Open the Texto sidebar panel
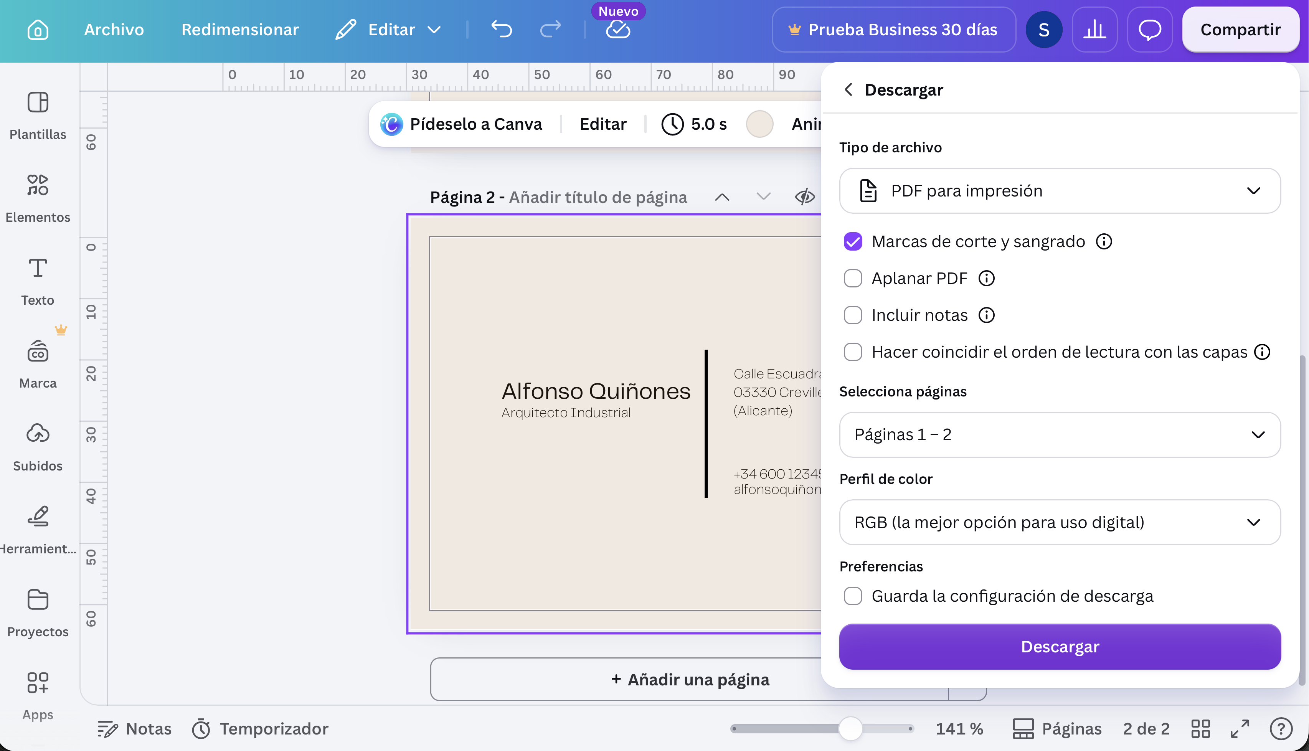Screen dimensions: 1309x751 pyautogui.click(x=38, y=282)
